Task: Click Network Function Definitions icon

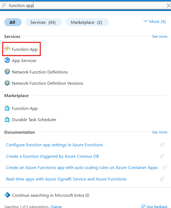Action: [7, 72]
